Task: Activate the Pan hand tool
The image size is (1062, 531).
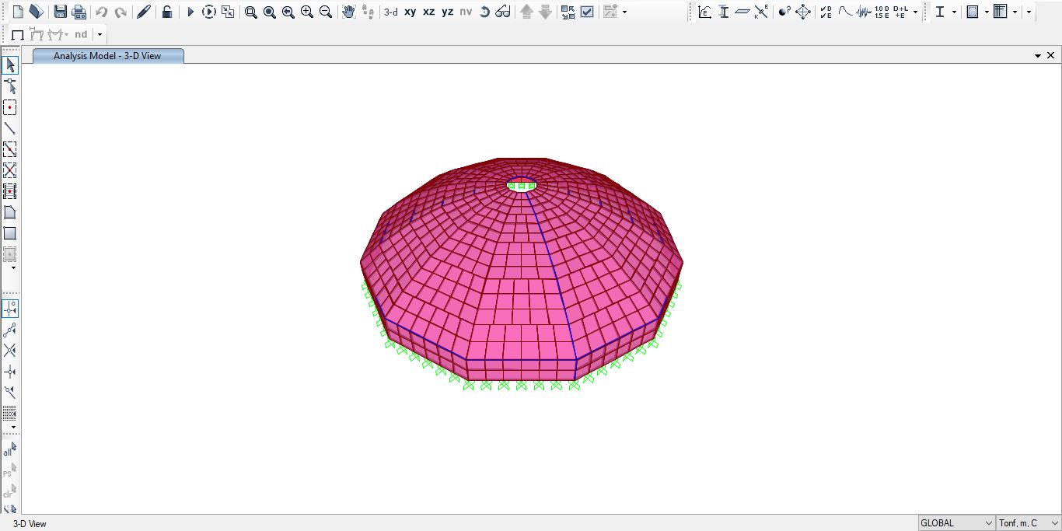Action: [x=348, y=12]
